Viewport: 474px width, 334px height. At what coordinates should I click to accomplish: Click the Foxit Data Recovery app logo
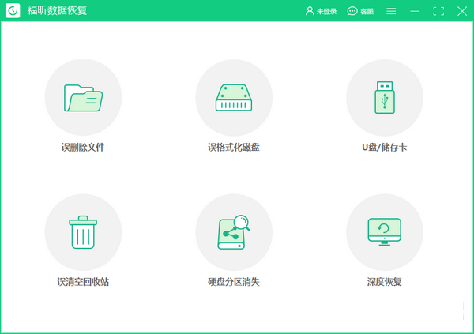pos(13,11)
